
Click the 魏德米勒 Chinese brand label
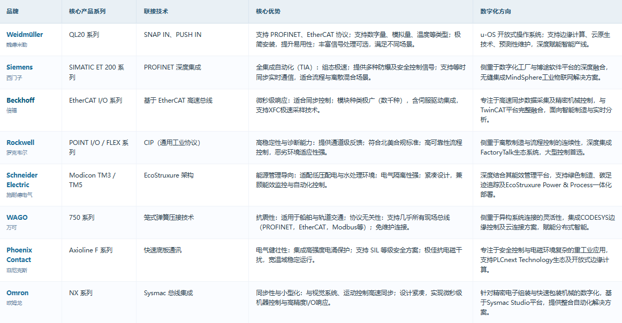(x=17, y=45)
